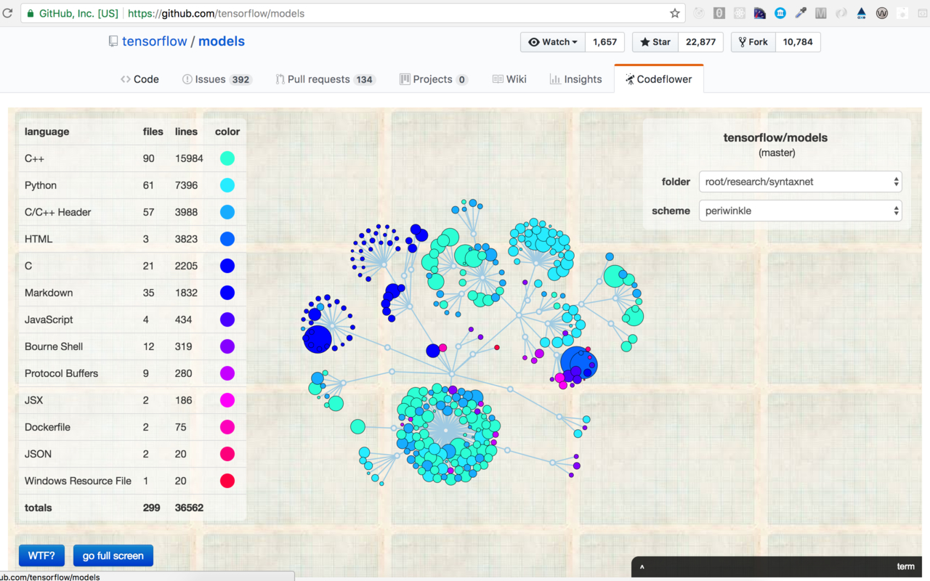
Task: Bookmark this page with the star icon
Action: (675, 13)
